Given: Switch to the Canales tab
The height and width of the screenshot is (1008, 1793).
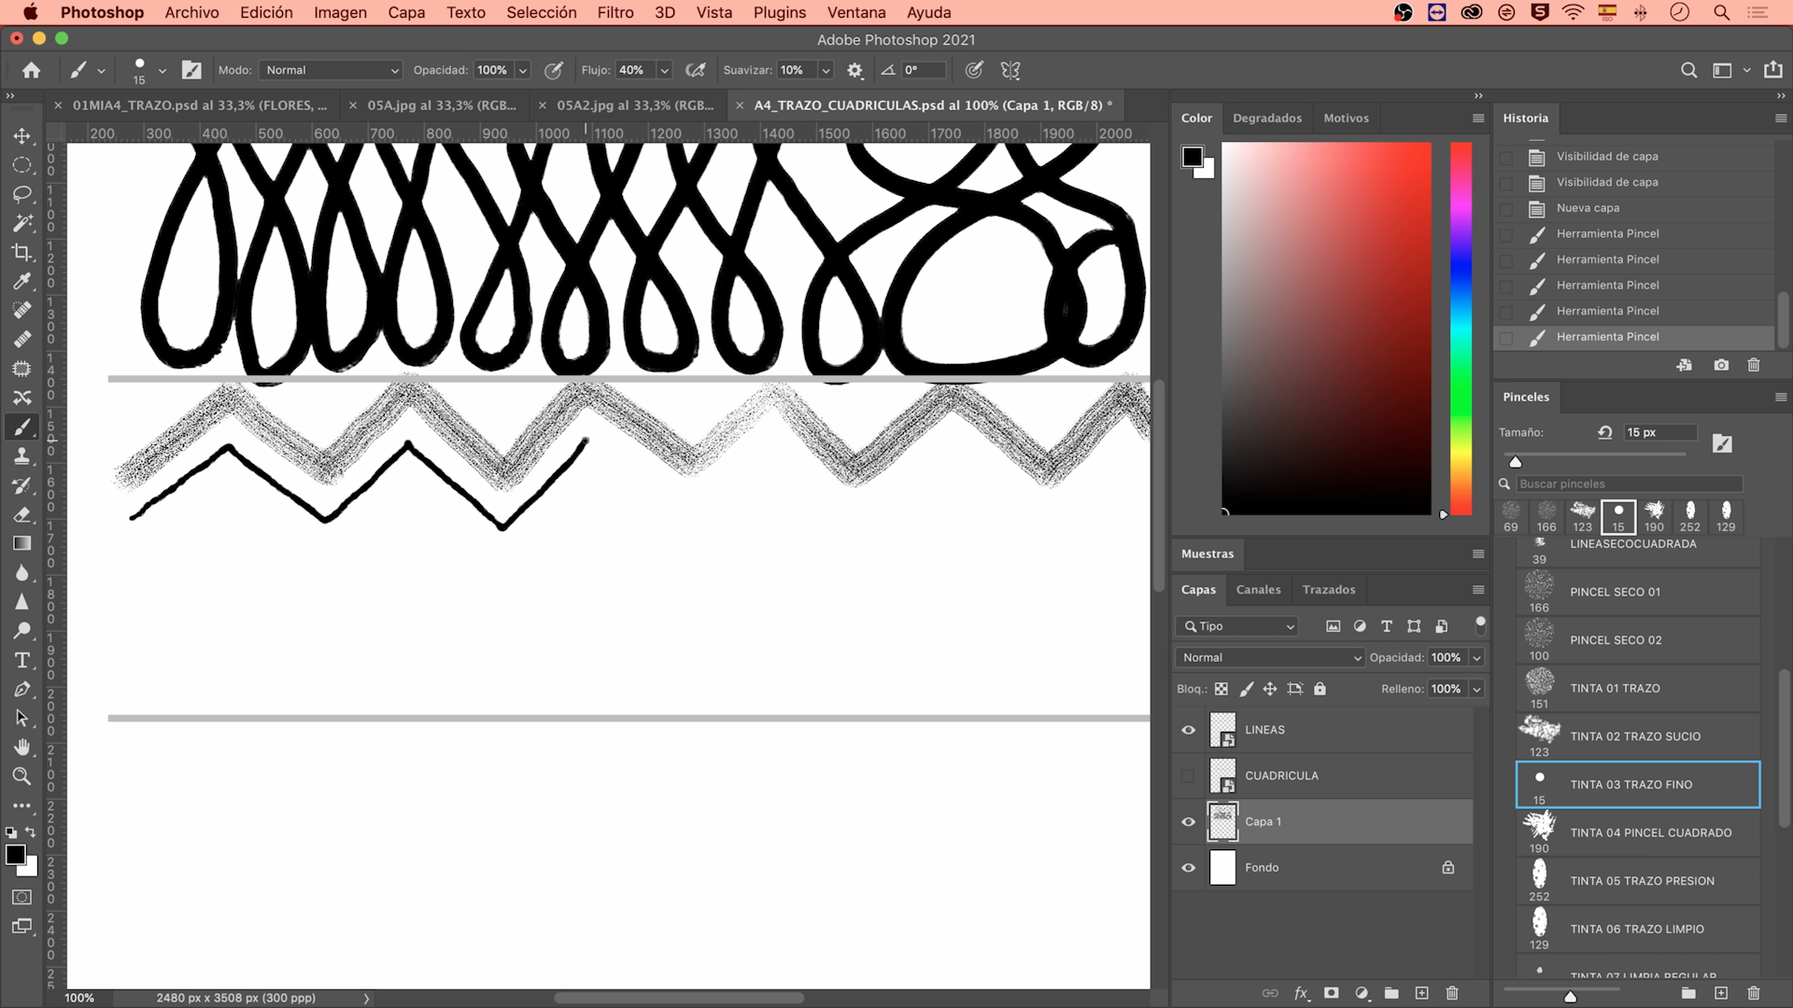Looking at the screenshot, I should 1258,590.
